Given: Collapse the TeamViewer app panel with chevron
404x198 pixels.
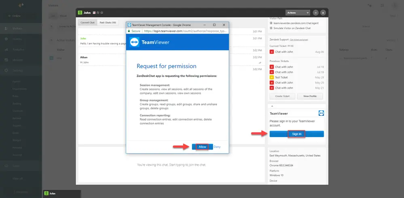Looking at the screenshot, I should pos(272,106).
